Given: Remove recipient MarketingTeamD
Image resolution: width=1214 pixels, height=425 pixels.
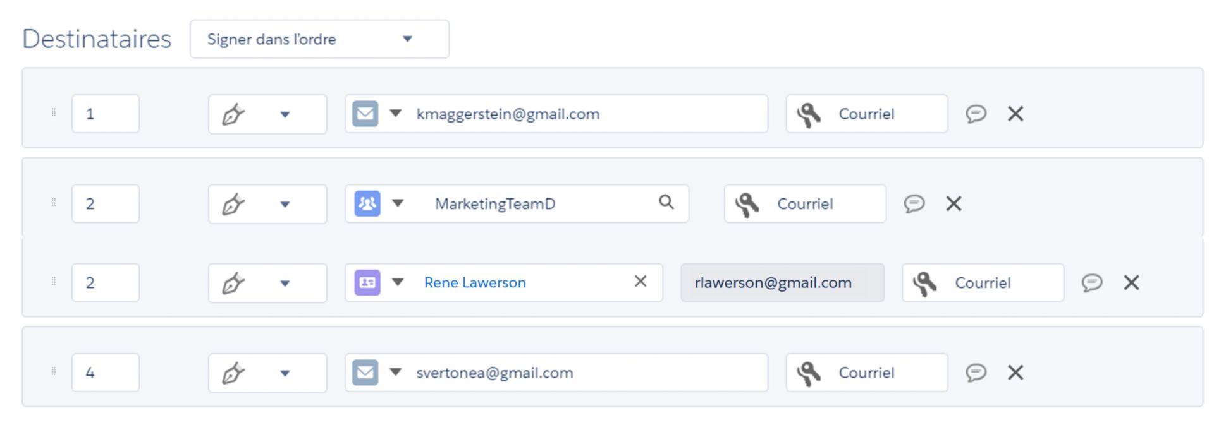Looking at the screenshot, I should (953, 203).
